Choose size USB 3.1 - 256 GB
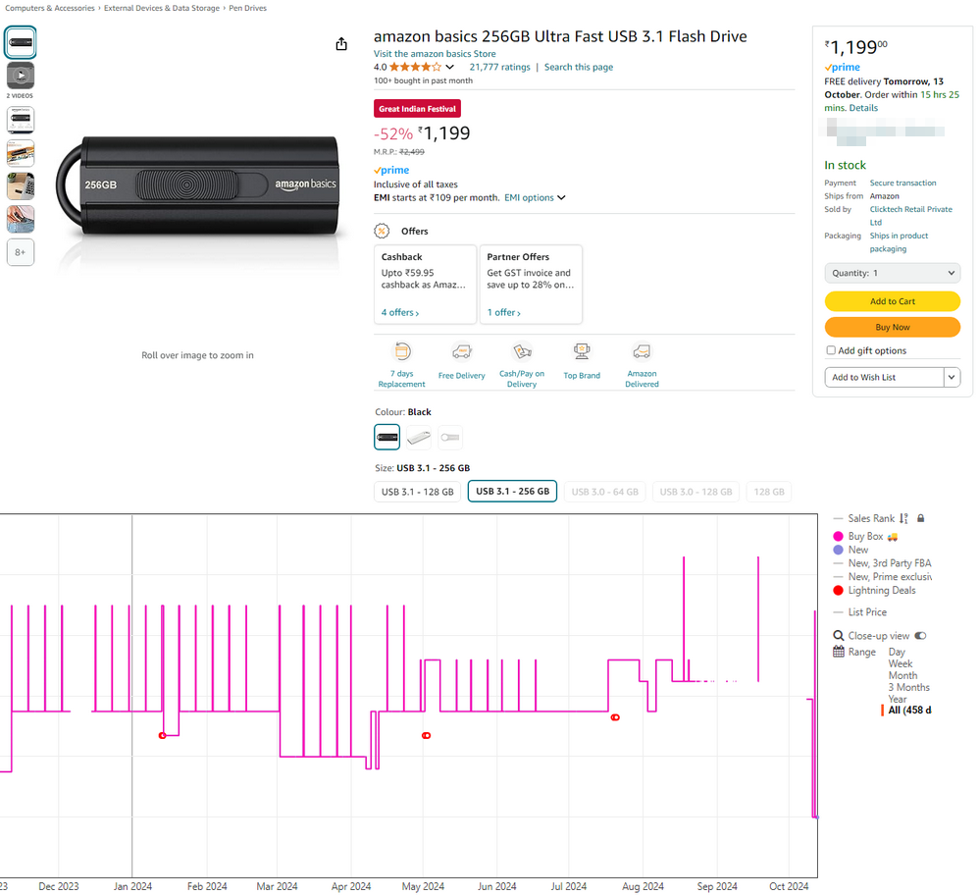 (x=513, y=491)
